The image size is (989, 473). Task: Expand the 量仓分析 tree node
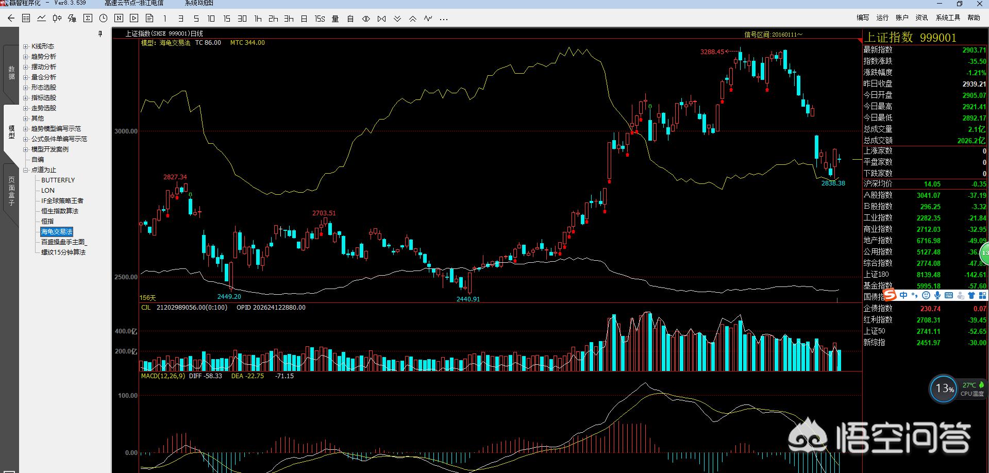tap(26, 77)
